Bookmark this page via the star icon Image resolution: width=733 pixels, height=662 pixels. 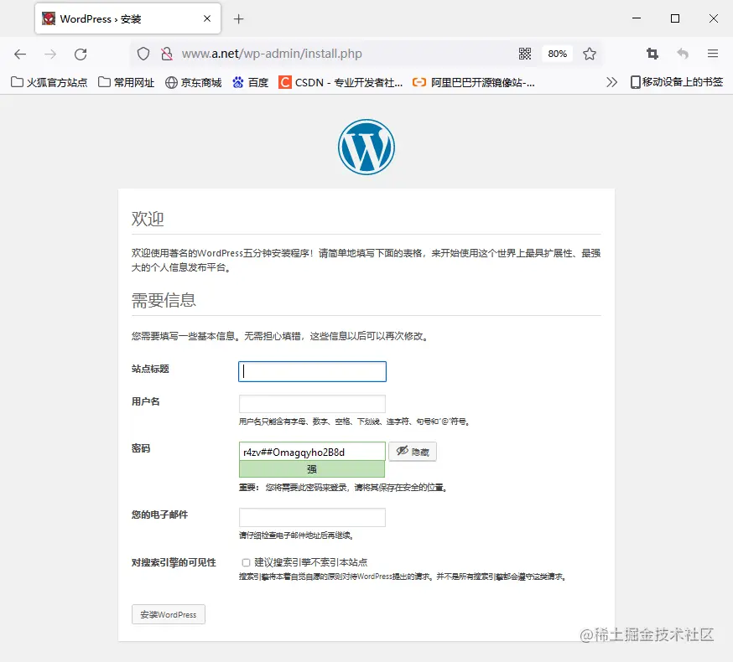[590, 53]
